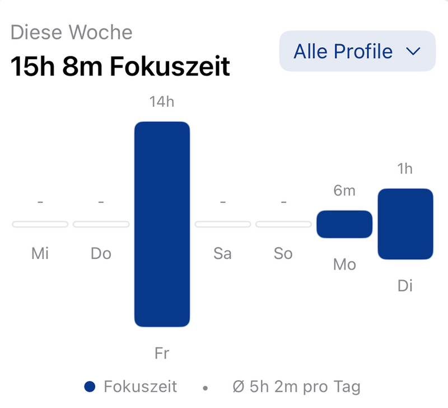Click the gray average indicator dot

[206, 386]
